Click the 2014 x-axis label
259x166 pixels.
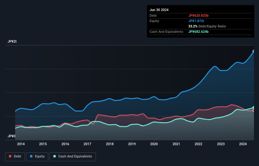tap(21, 144)
